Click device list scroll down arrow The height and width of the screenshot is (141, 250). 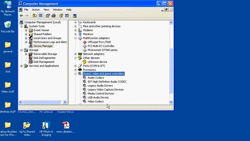click(x=171, y=102)
